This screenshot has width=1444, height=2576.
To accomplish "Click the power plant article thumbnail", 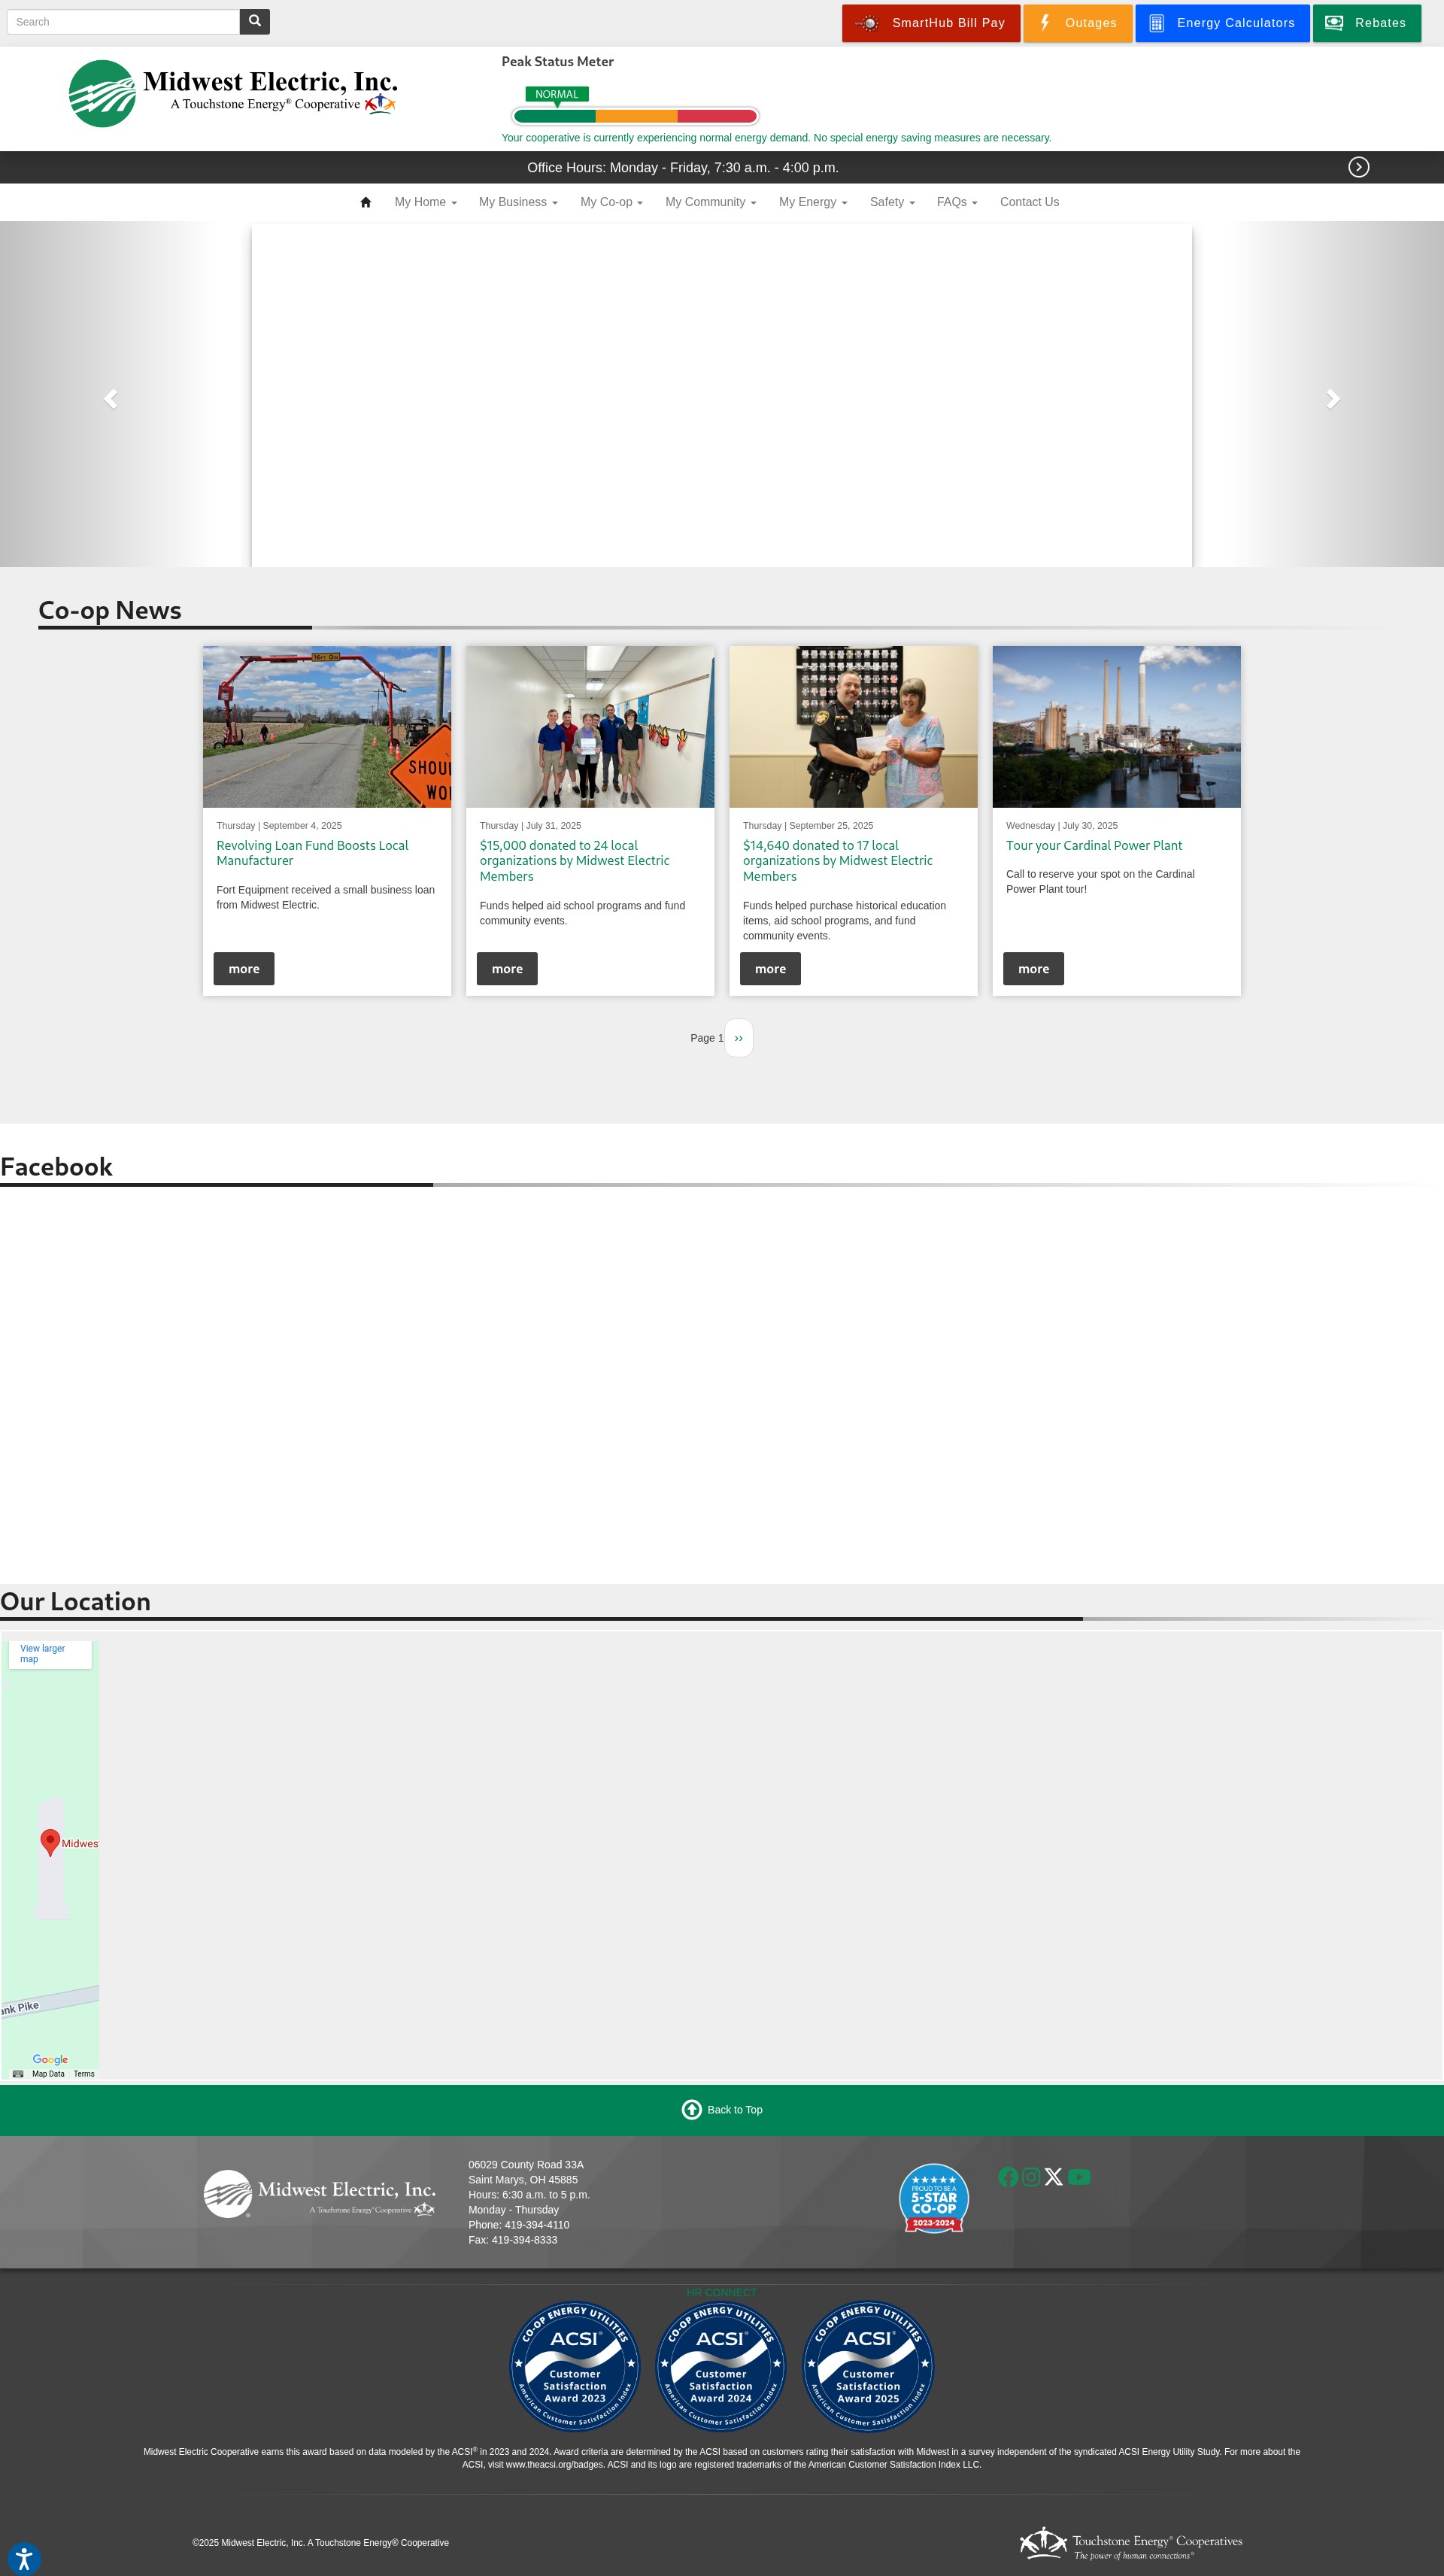I will tap(1116, 726).
